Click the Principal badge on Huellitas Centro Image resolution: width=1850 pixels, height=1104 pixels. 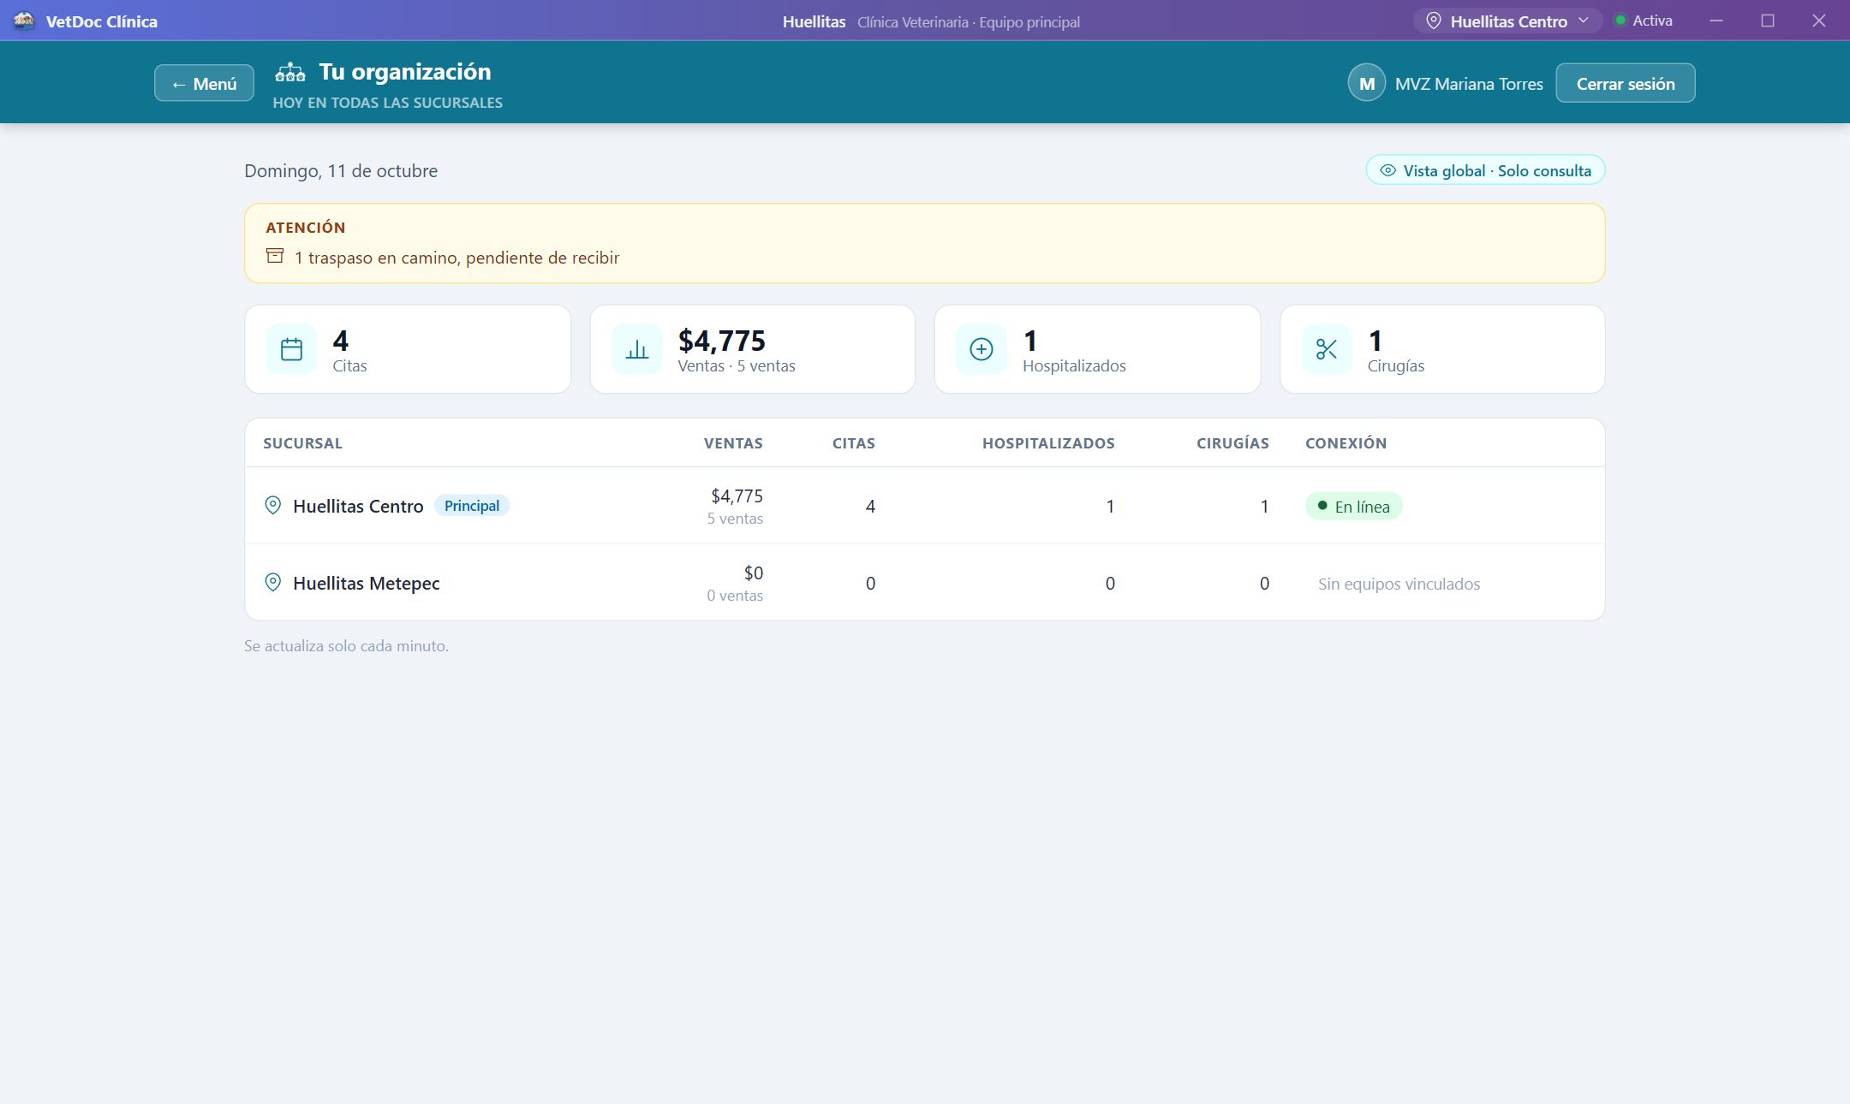click(x=472, y=505)
